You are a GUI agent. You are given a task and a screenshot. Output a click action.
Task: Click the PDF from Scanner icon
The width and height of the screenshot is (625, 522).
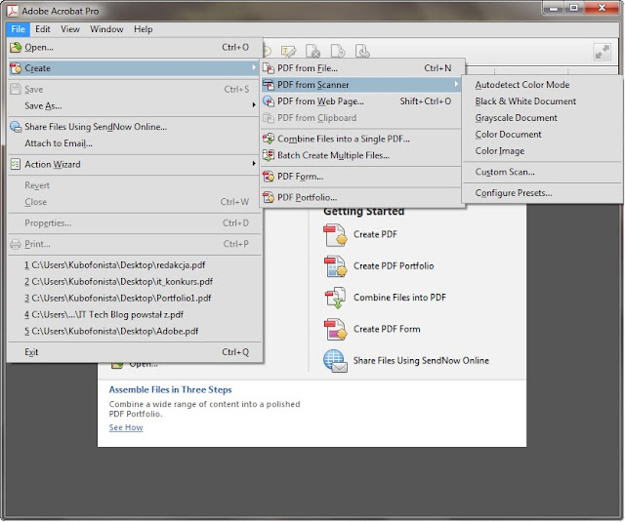tap(269, 85)
